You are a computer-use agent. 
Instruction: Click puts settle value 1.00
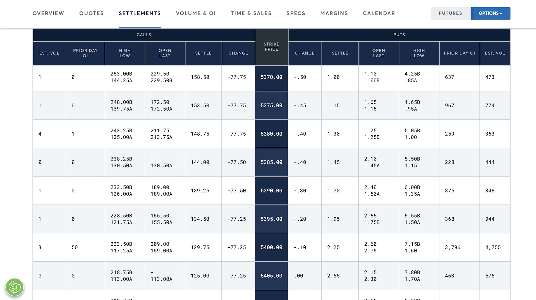(333, 77)
